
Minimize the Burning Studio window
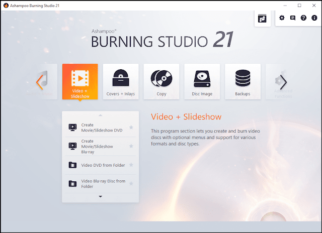(285, 6)
